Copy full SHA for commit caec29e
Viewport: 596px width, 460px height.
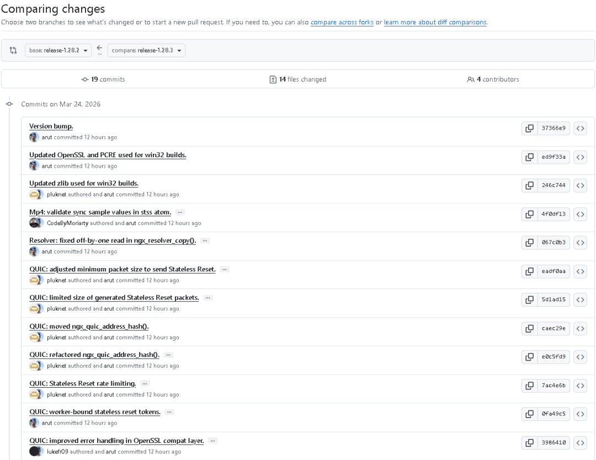point(529,328)
